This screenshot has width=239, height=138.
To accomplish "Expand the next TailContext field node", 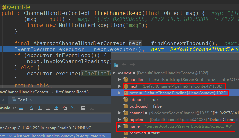I will pyautogui.click(x=120, y=86).
